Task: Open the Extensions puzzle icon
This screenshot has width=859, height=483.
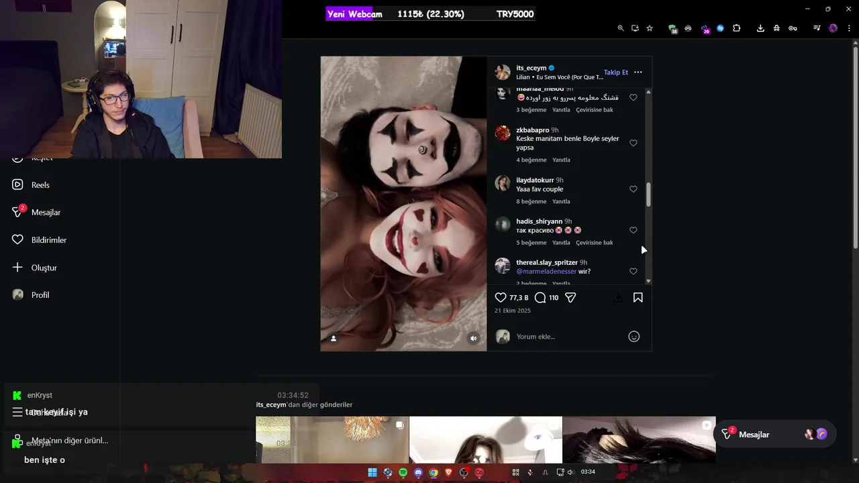Action: click(x=736, y=28)
